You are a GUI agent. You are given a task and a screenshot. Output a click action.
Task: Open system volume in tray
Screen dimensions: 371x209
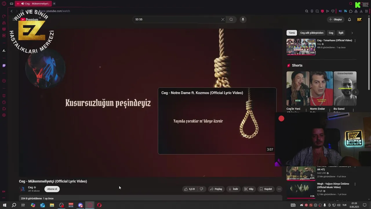tap(339, 205)
